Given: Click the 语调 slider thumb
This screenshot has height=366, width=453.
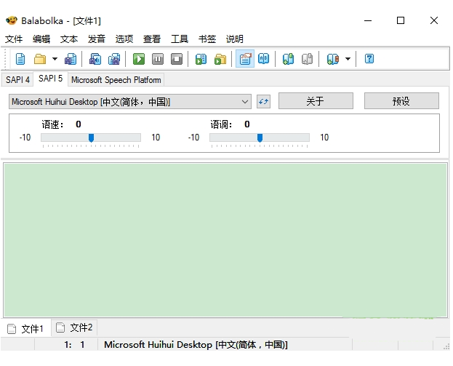Looking at the screenshot, I should [260, 138].
